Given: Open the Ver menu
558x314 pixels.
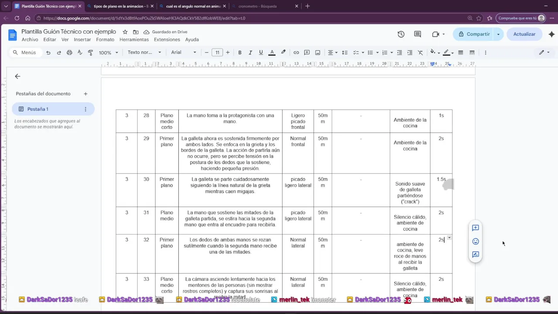Looking at the screenshot, I should point(65,40).
